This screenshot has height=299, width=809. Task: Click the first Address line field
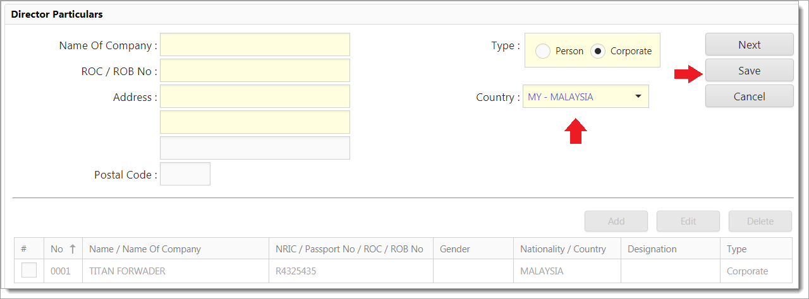255,97
